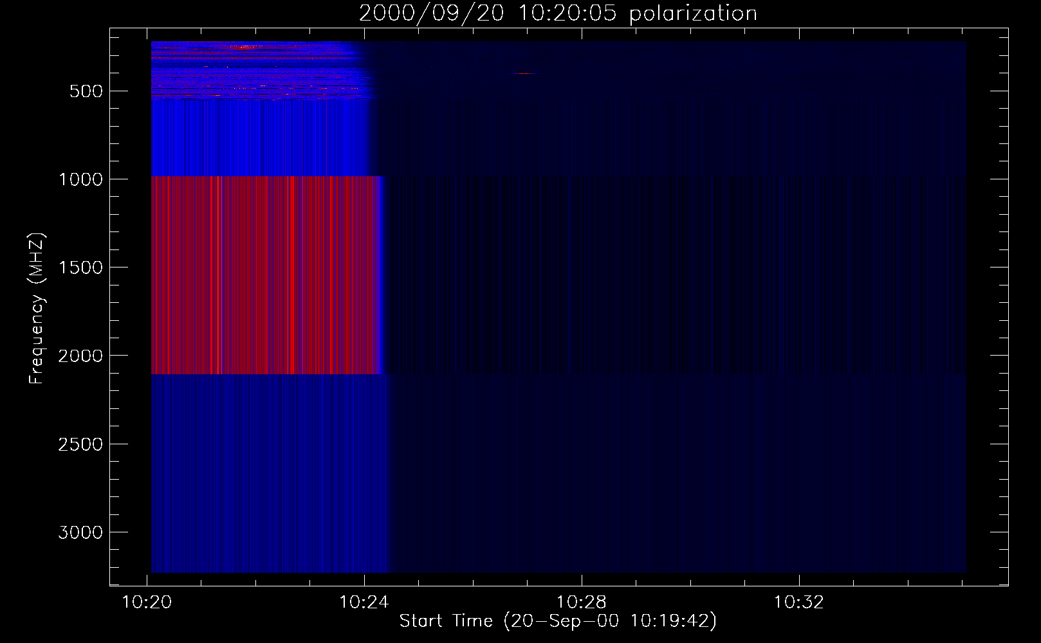Click the 1500 frequency tick label
1041x643 pixels.
[x=80, y=267]
